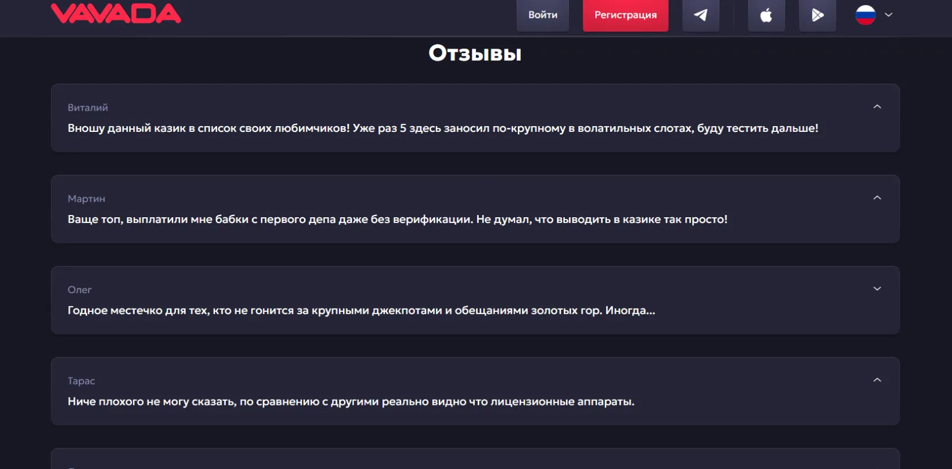The height and width of the screenshot is (469, 952).
Task: Click the Apple app download icon
Action: (x=766, y=15)
